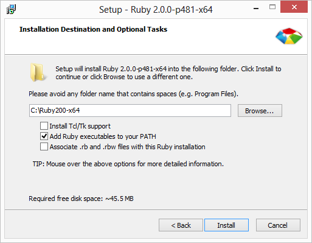Image resolution: width=312 pixels, height=243 pixels.
Task: Uncheck Add Ruby executables to your PATH
Action: click(x=44, y=136)
